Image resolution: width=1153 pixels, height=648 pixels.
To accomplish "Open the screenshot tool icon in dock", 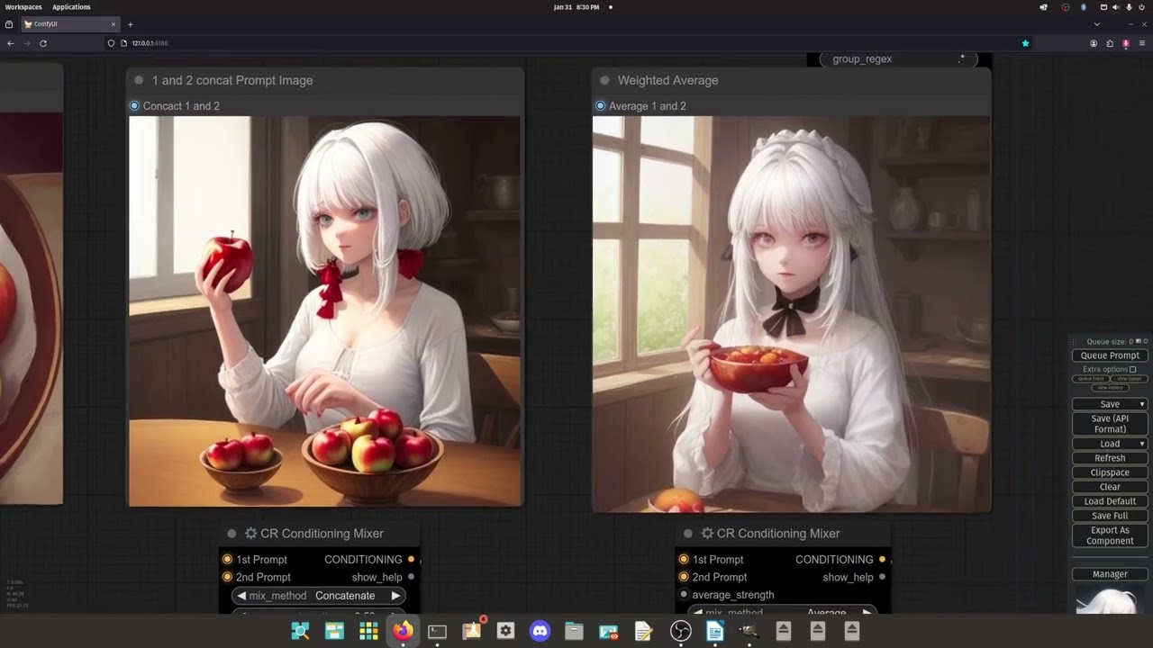I will (608, 631).
